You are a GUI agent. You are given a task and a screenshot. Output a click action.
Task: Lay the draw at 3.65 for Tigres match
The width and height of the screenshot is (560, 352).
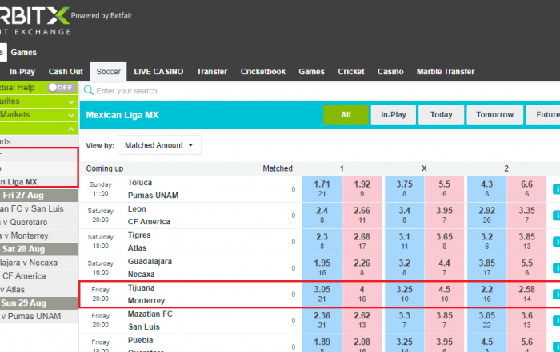(444, 242)
